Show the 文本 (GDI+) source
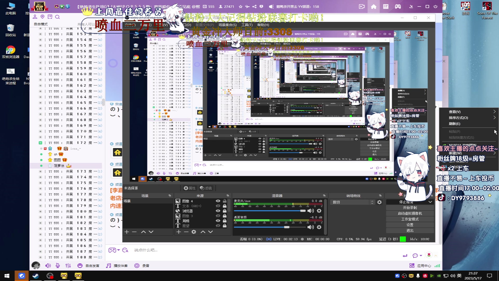This screenshot has height=281, width=499. 218,206
